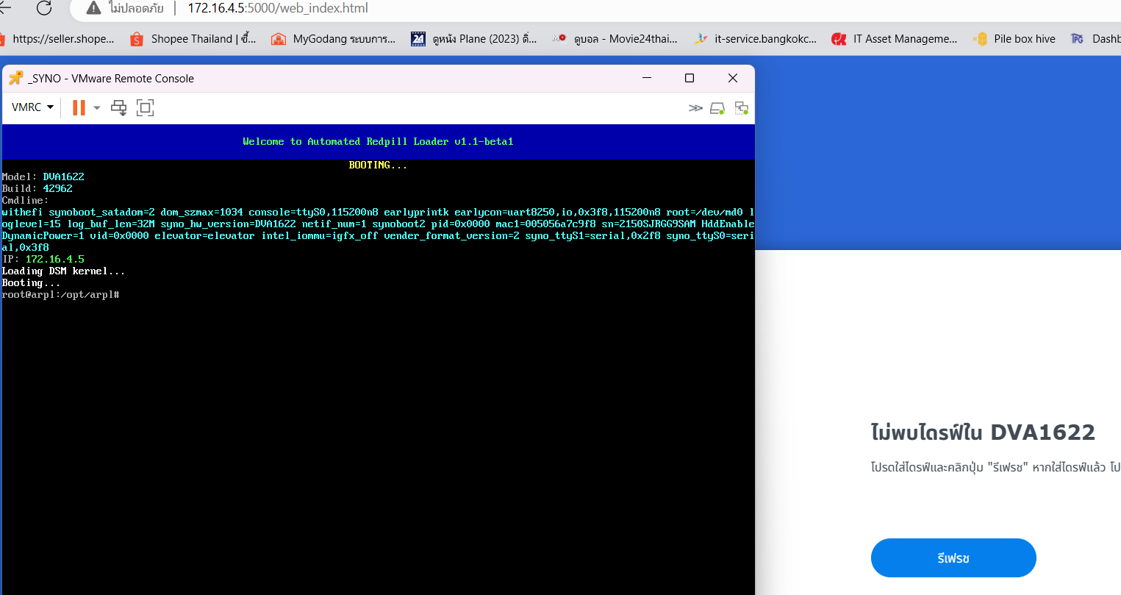Enter full screen mode in VMware Remote Console

click(145, 107)
